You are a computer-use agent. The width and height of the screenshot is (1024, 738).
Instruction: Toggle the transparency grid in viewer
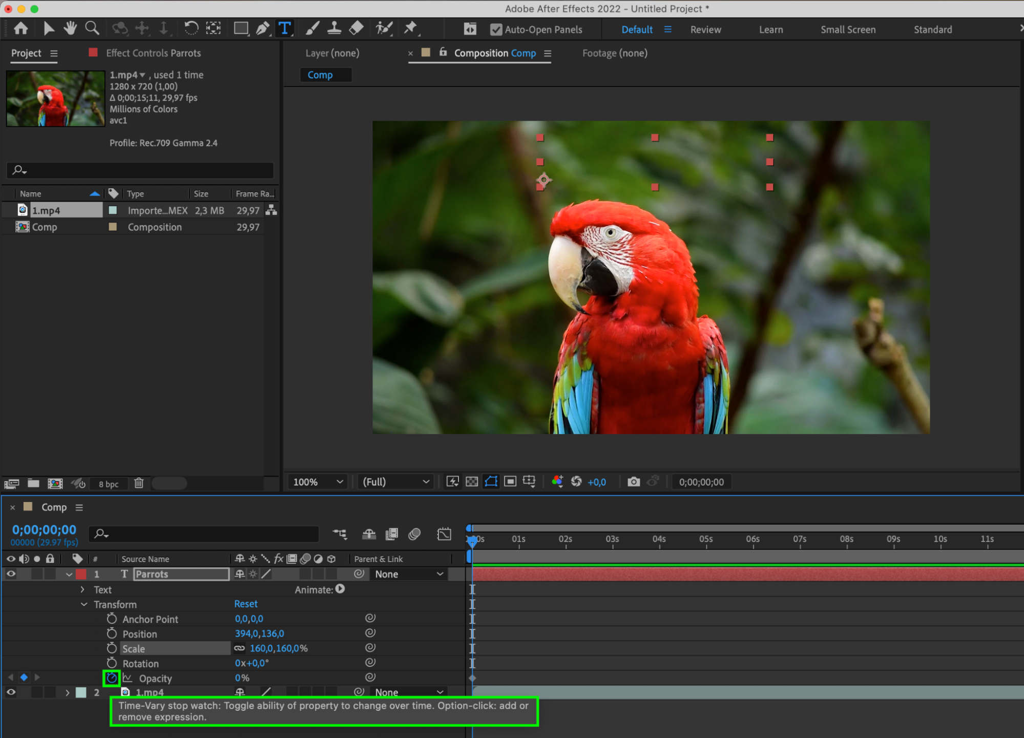pyautogui.click(x=472, y=482)
